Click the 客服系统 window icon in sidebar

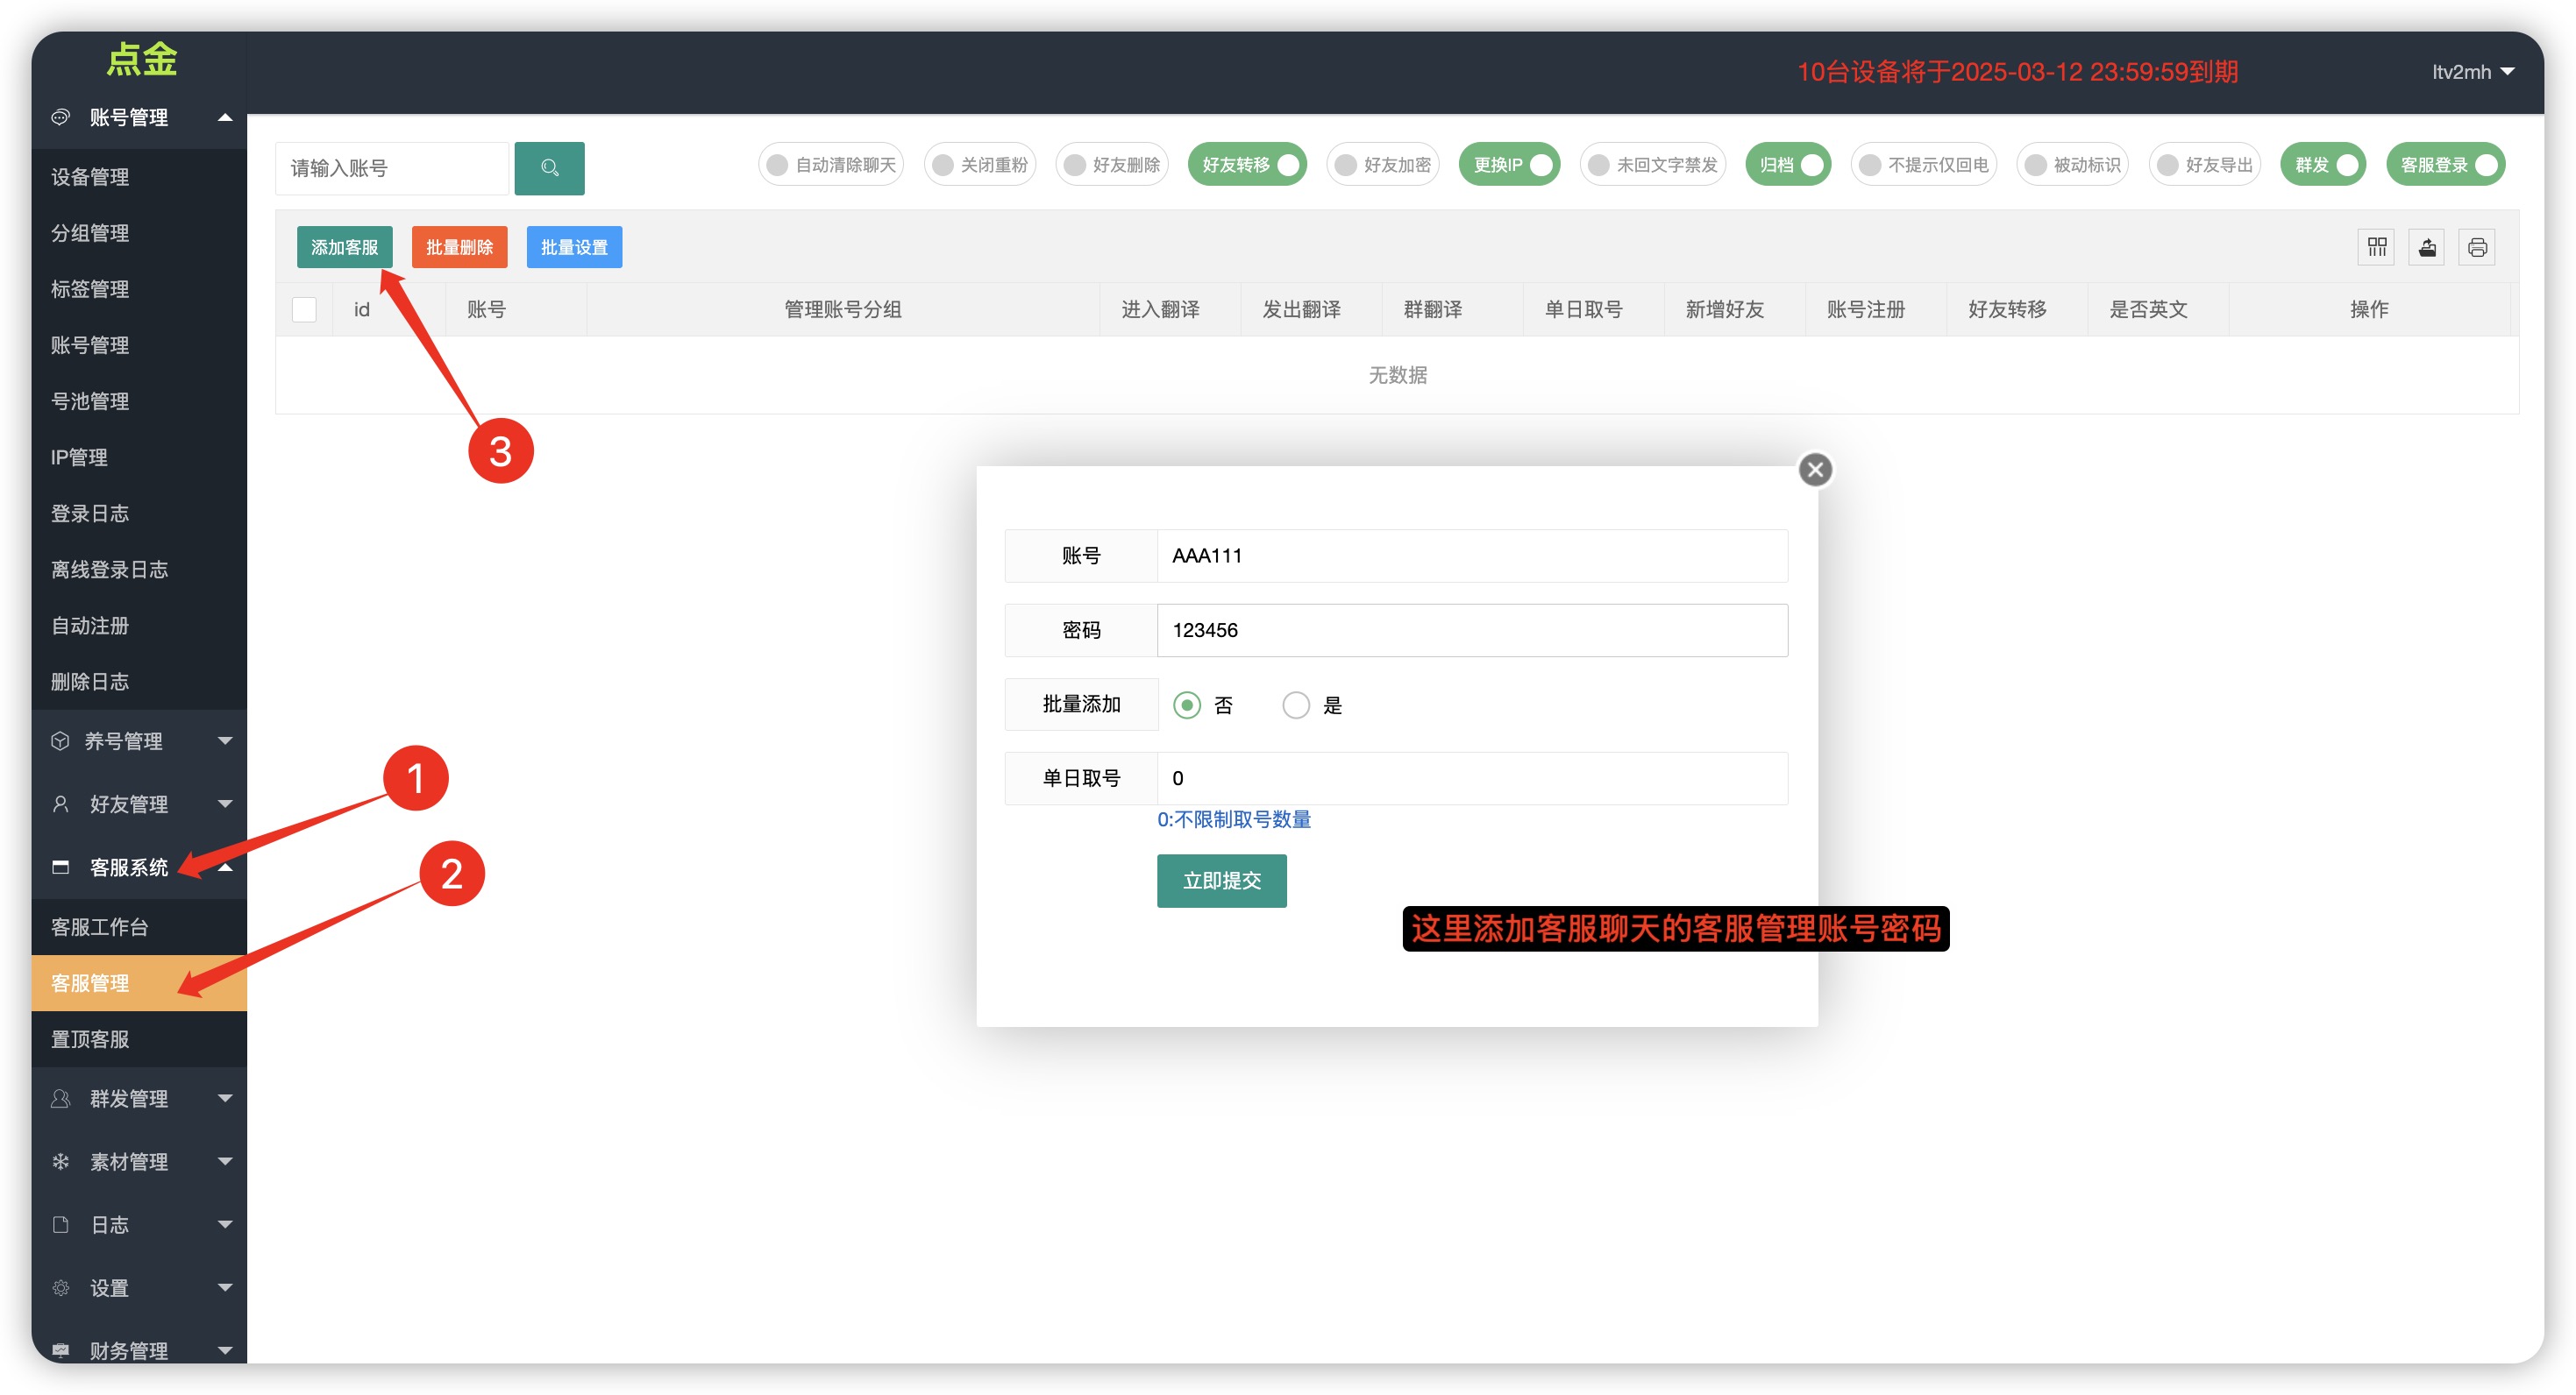[x=61, y=867]
